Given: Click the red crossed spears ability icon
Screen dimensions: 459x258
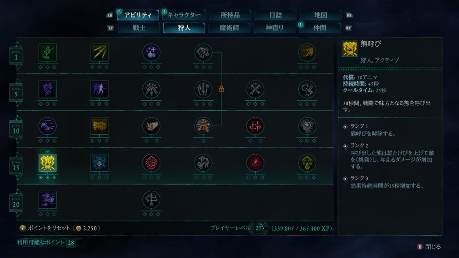Looking at the screenshot, I should point(255,126).
